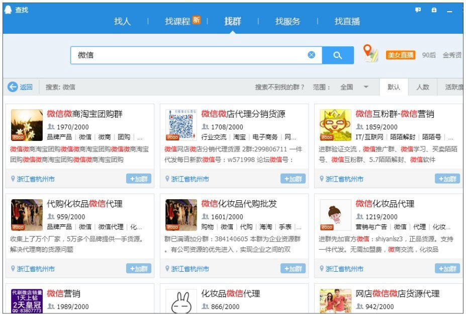This screenshot has width=466, height=316.
Task: Click the back arrow icon 返回
Action: pyautogui.click(x=13, y=87)
